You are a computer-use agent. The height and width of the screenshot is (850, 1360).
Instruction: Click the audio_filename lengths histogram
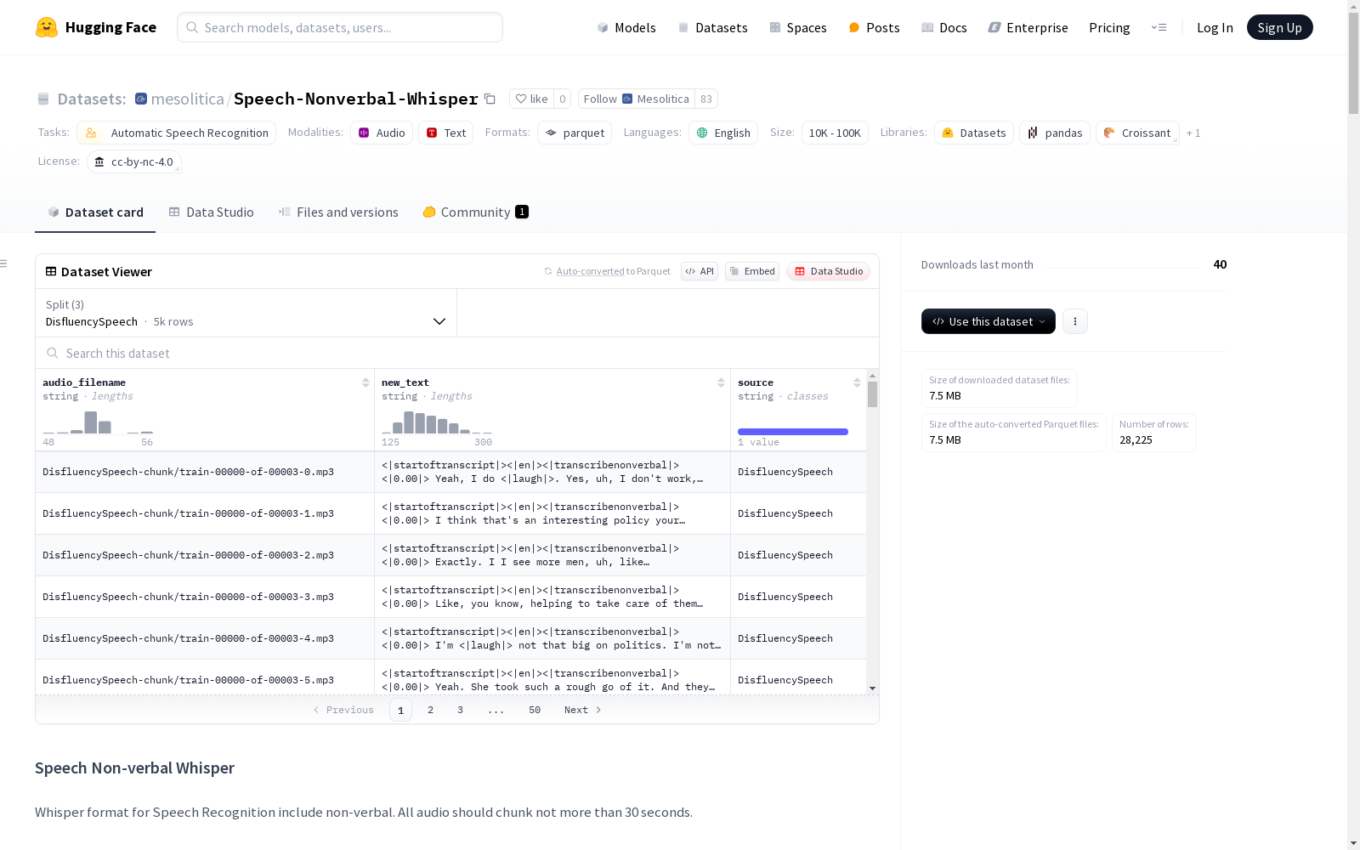coord(98,422)
